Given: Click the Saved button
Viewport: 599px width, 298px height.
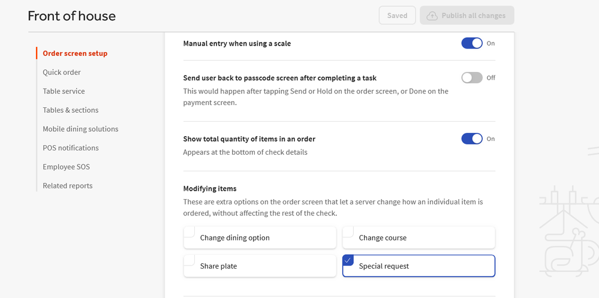Looking at the screenshot, I should 397,16.
